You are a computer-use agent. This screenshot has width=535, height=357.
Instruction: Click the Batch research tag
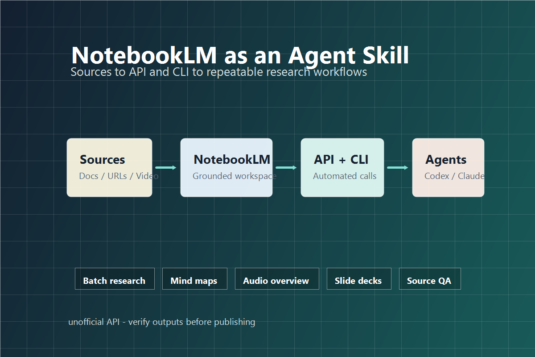pos(115,279)
